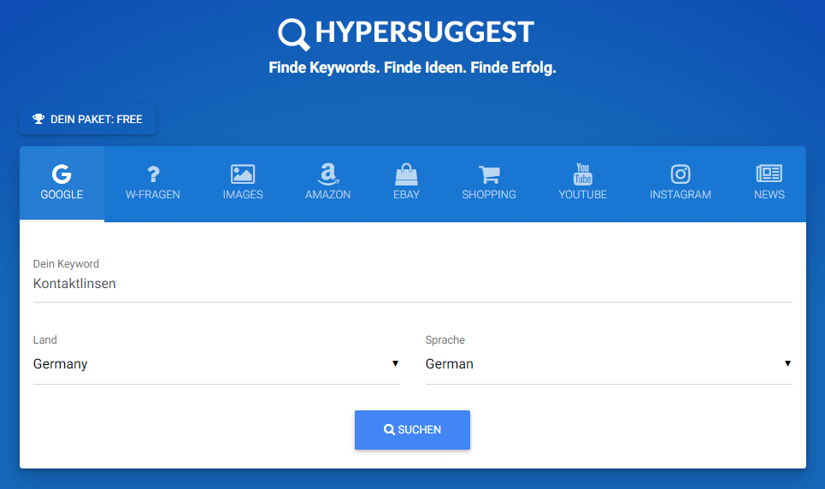Click the Suchen search button
The width and height of the screenshot is (825, 489).
pos(412,429)
